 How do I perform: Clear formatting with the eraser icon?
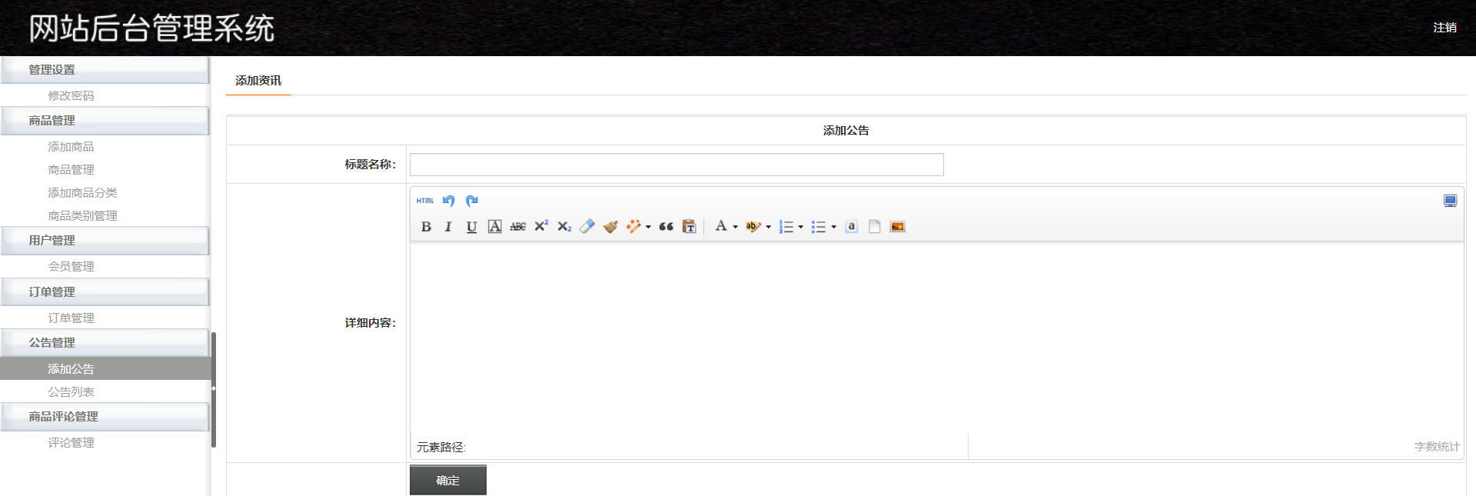587,227
